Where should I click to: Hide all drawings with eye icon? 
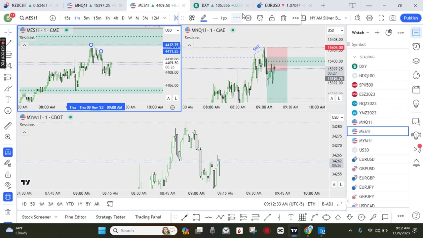[x=8, y=185]
